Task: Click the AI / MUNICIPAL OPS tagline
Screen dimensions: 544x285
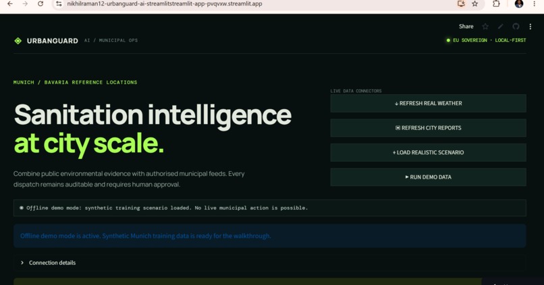Action: point(111,40)
